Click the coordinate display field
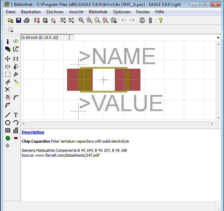This screenshot has height=211, width=224. 45,38
